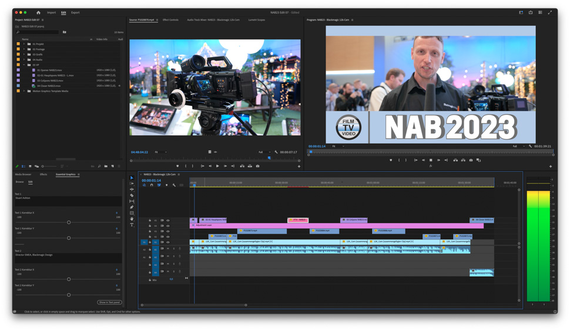Add a marker in the timeline header
This screenshot has height=330, width=570.
coord(166,185)
